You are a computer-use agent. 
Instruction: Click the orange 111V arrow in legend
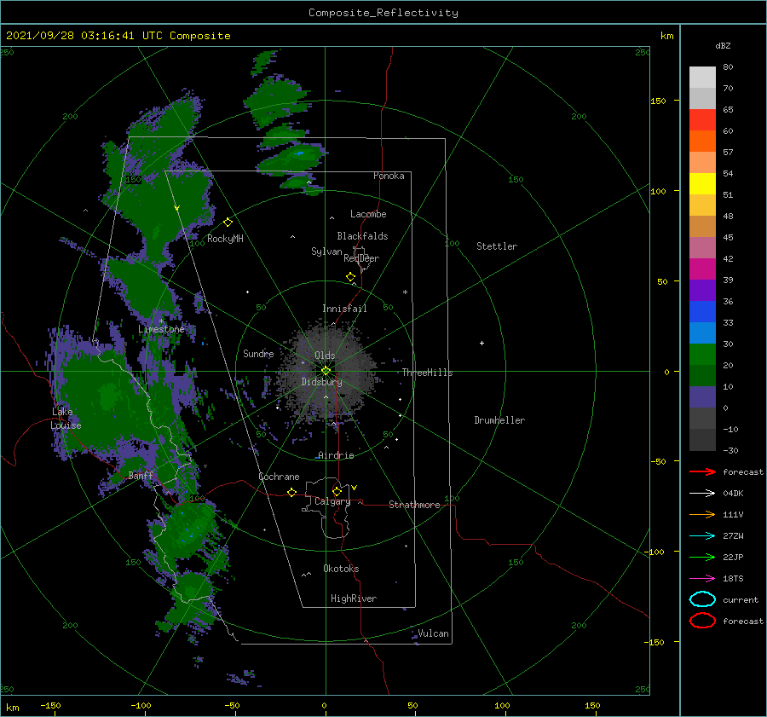[x=703, y=514]
